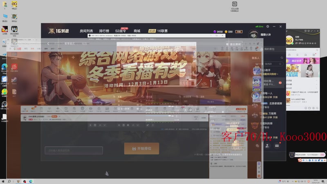Switch to the YY groups tab icon
Viewport: 327px width, 184px height.
(305, 55)
